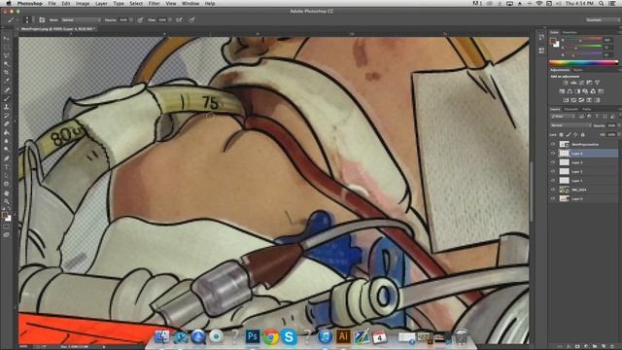Switch to the Paths tab
622x350 pixels.
tap(587, 109)
